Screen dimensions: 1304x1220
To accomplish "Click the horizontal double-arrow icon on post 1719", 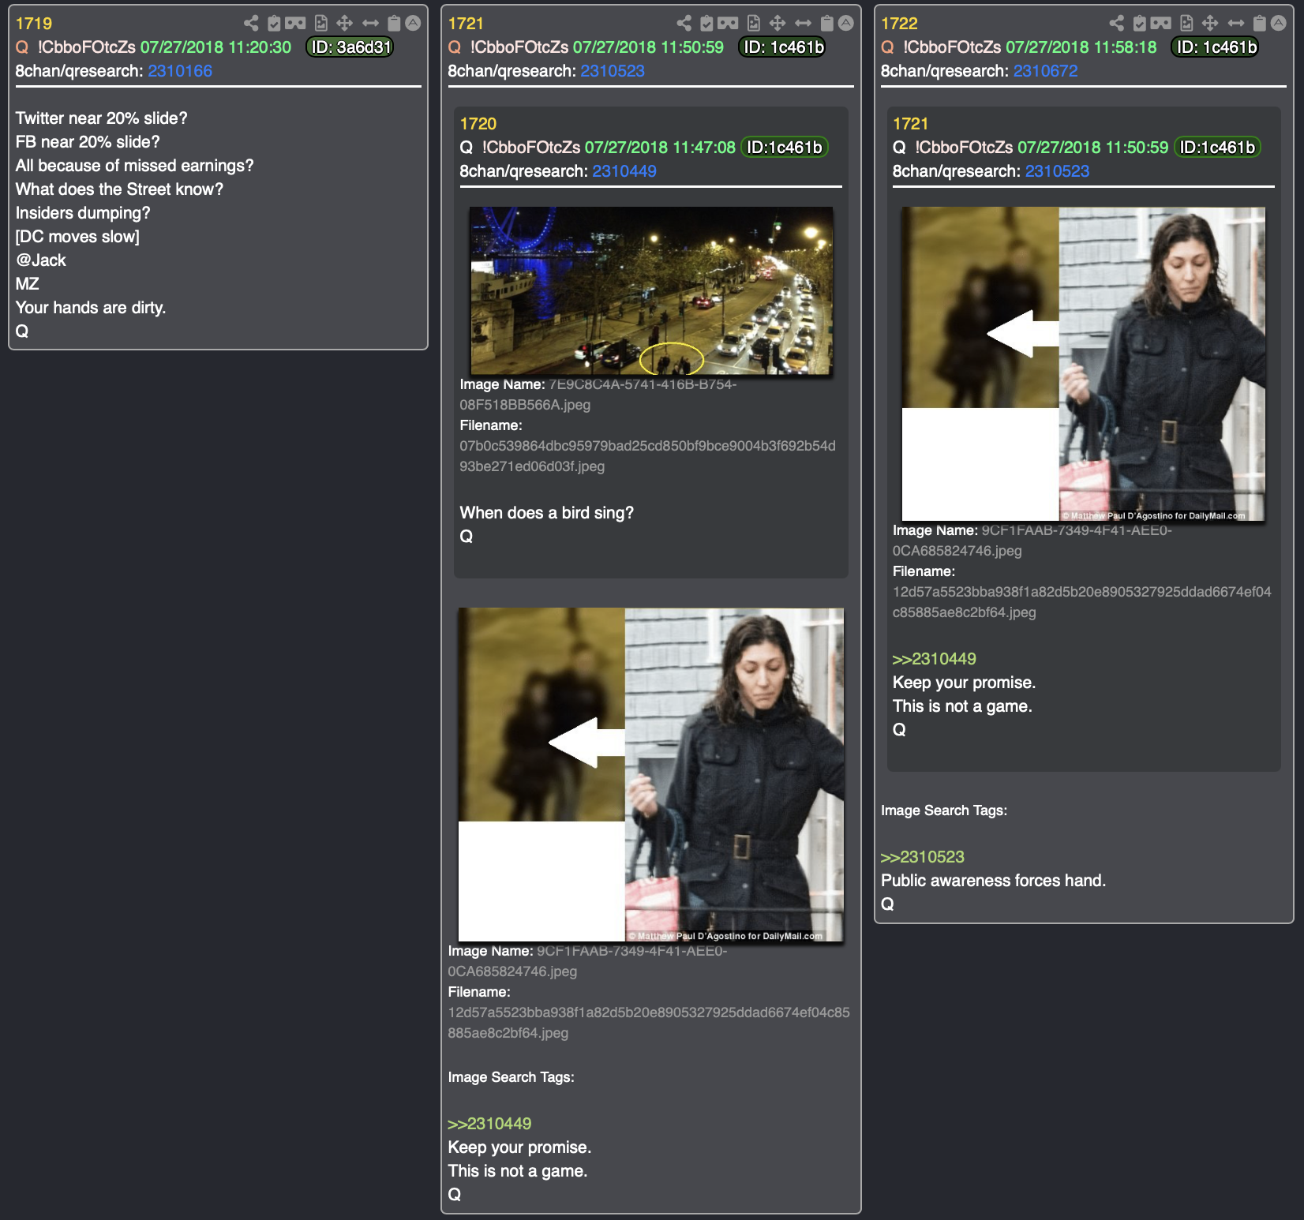I will [x=370, y=23].
